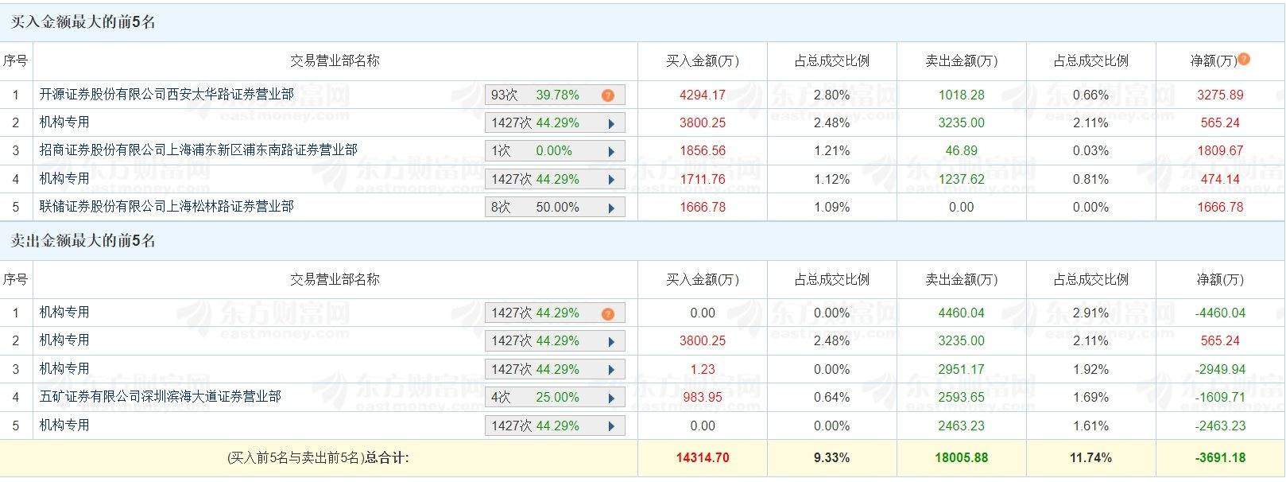Expand the 联储证券 8次 50.00% details arrow
The width and height of the screenshot is (1286, 482).
click(611, 208)
